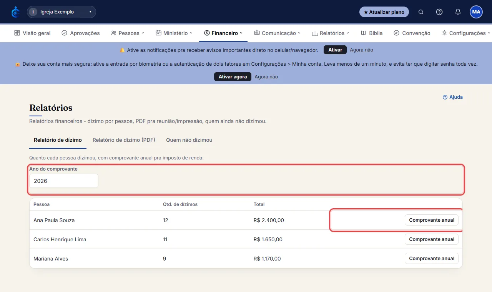Click the Bíblia book icon
The image size is (492, 292).
(363, 33)
